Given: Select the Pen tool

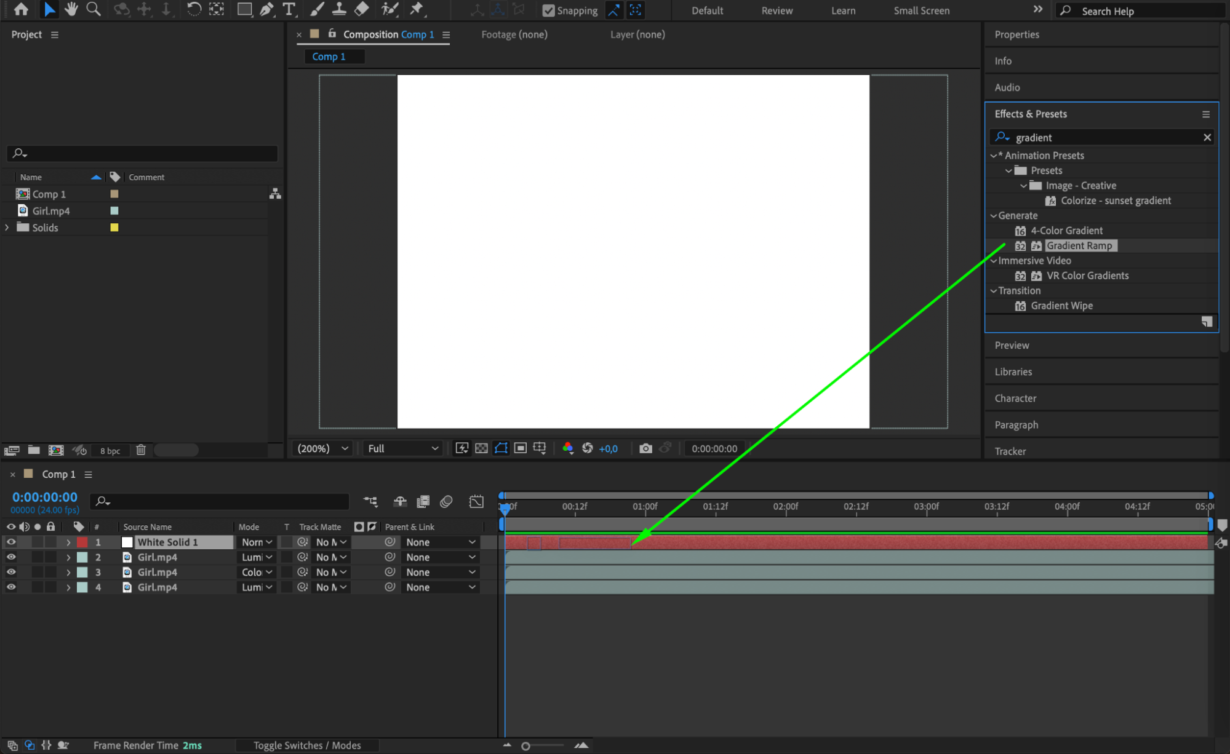Looking at the screenshot, I should tap(266, 9).
